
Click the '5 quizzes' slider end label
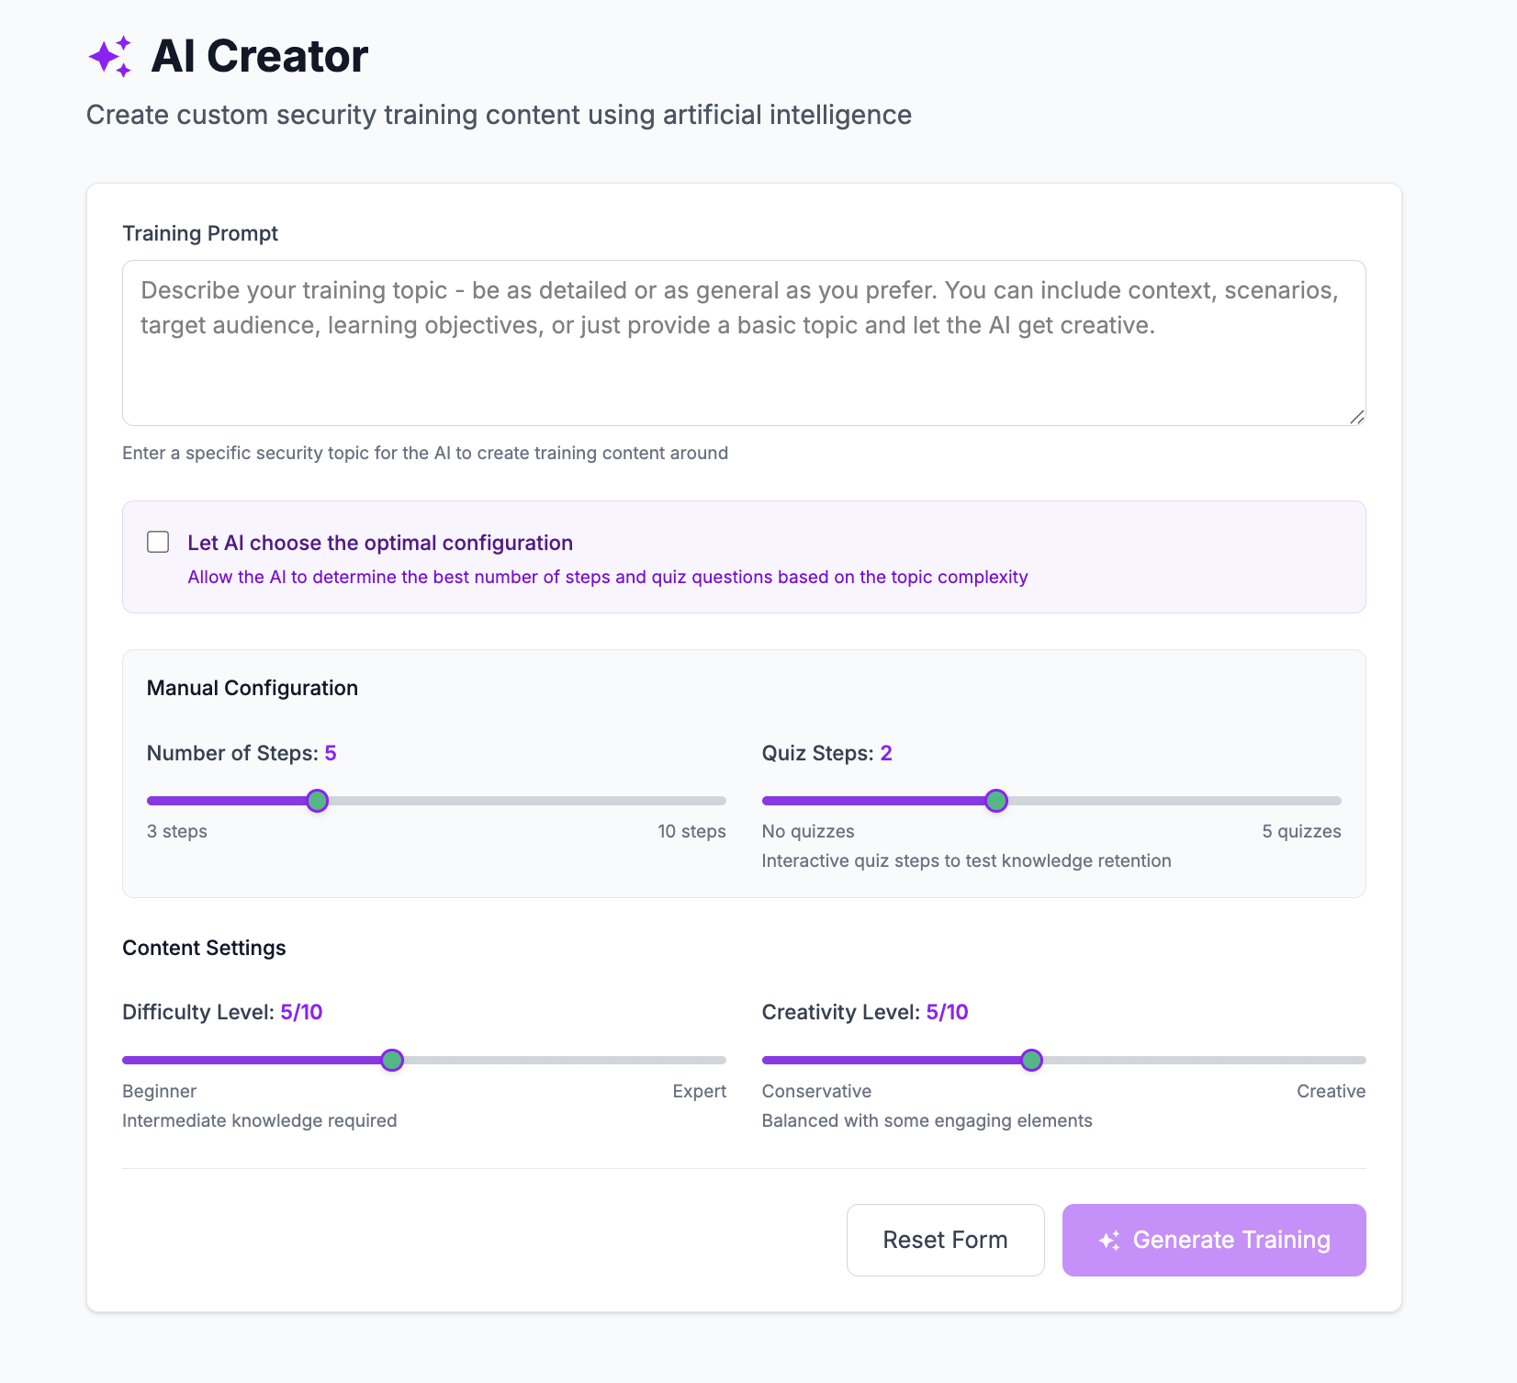[x=1301, y=831]
